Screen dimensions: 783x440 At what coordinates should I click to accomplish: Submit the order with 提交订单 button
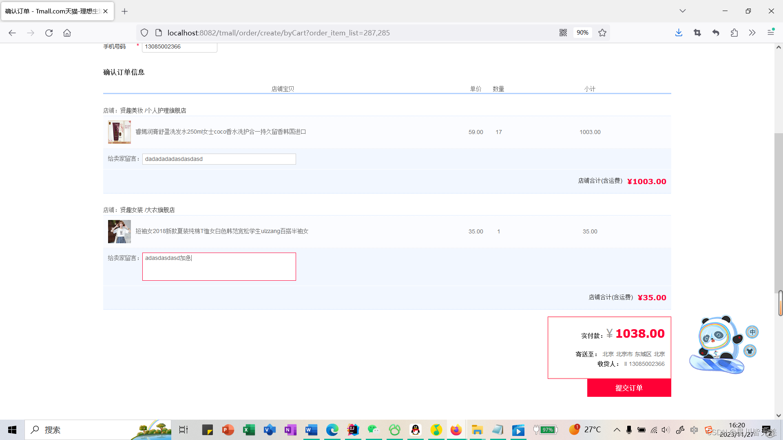pos(629,388)
